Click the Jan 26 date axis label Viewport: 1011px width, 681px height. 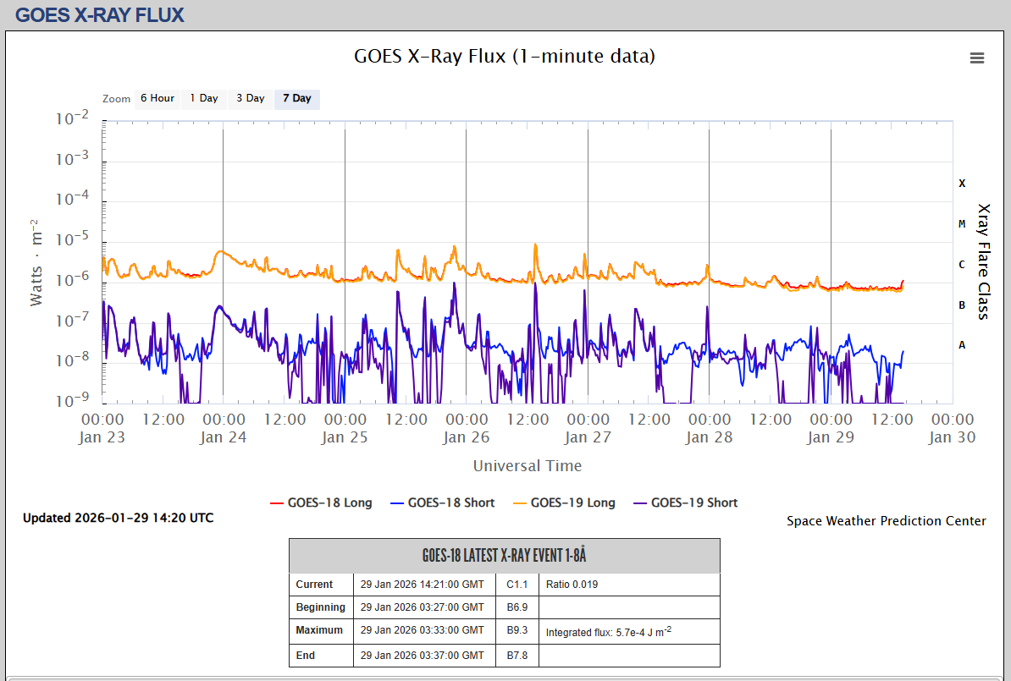pyautogui.click(x=467, y=437)
